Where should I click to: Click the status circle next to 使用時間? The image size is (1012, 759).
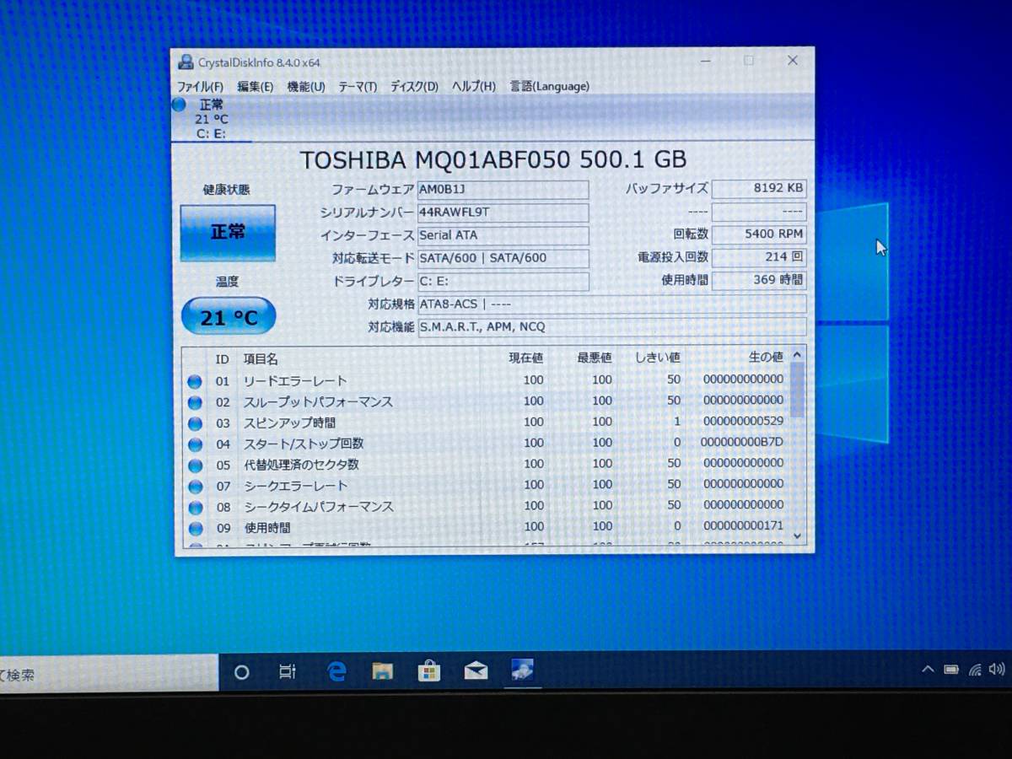click(x=195, y=527)
